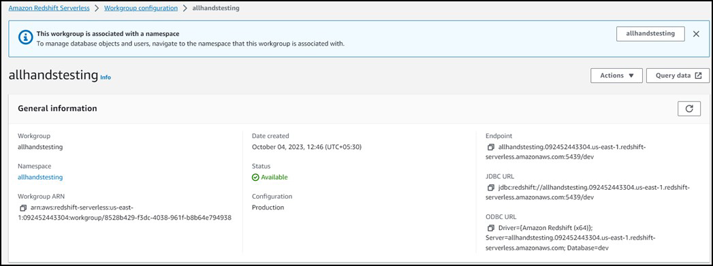Copy the ODBC URL string

coord(490,228)
